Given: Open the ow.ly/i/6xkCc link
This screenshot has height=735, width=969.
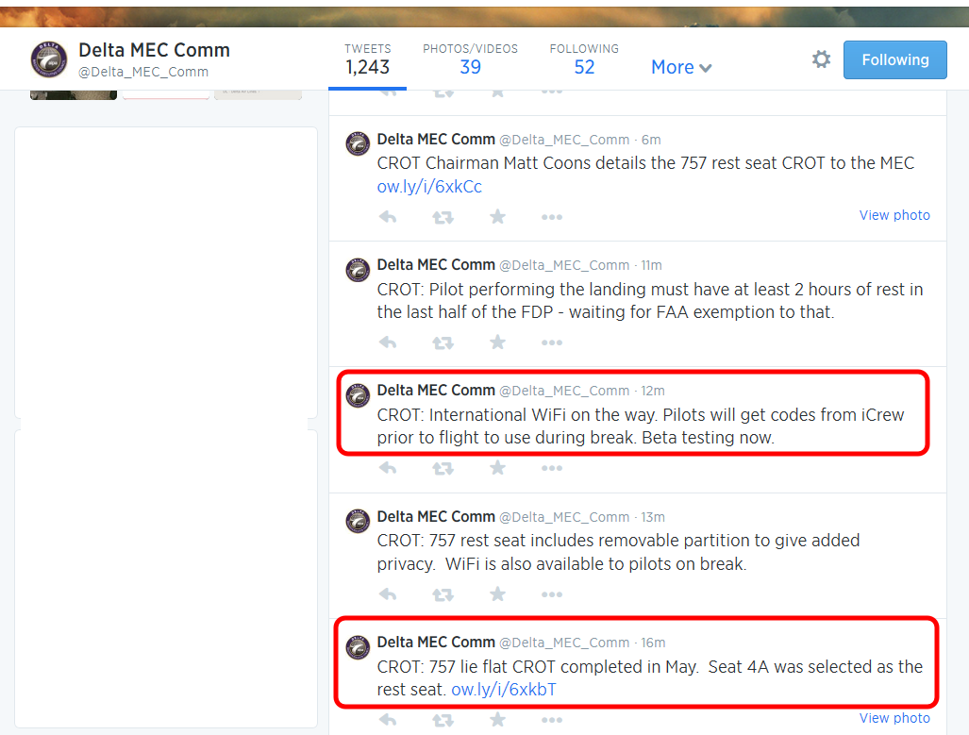Looking at the screenshot, I should click(429, 187).
